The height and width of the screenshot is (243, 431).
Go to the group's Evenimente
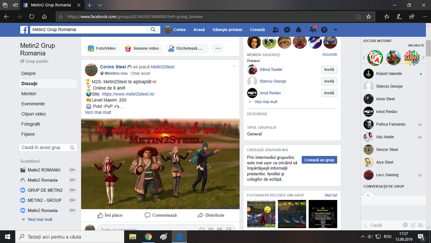click(x=33, y=104)
